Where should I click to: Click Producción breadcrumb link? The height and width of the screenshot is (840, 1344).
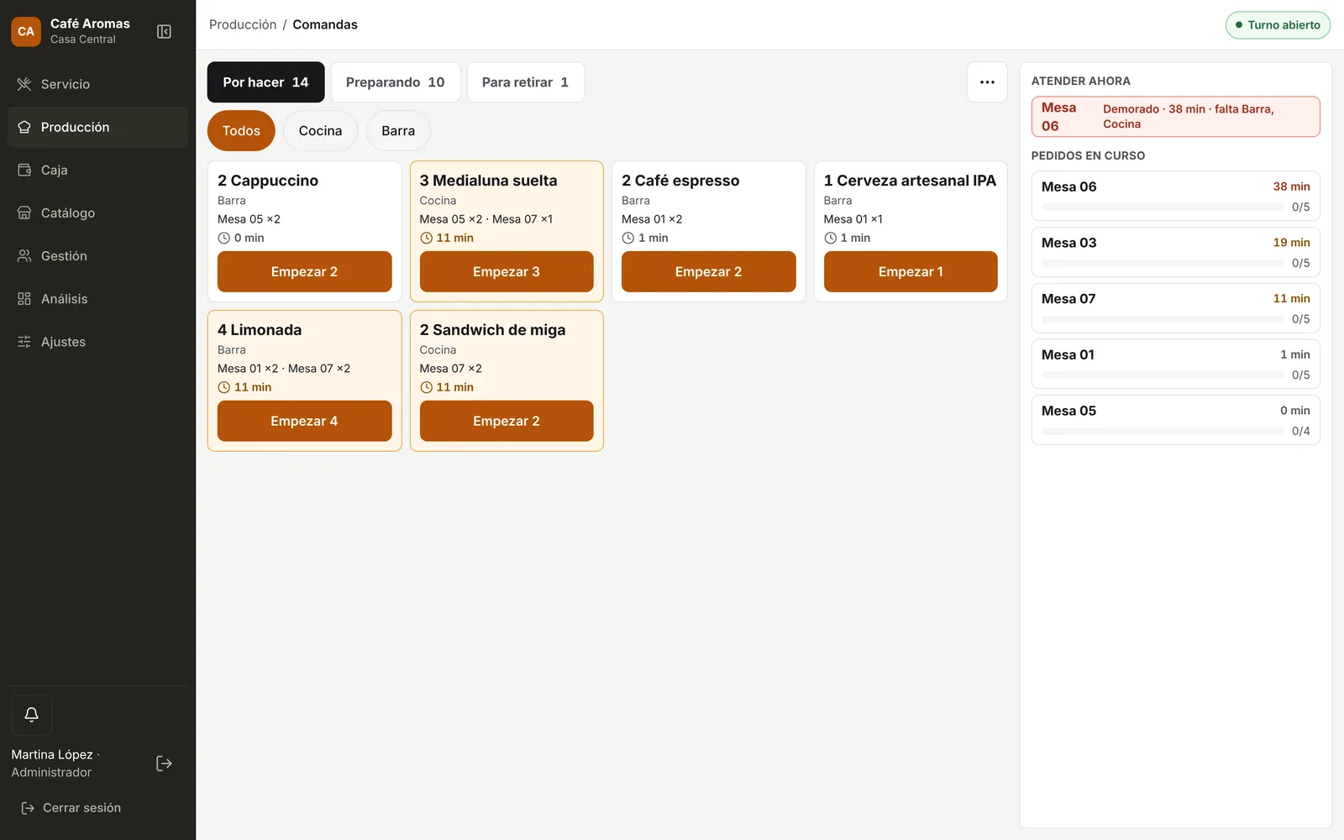click(x=243, y=24)
